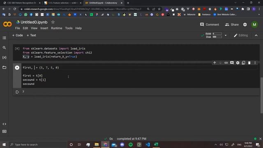Show hidden system tray icons

coord(215,144)
